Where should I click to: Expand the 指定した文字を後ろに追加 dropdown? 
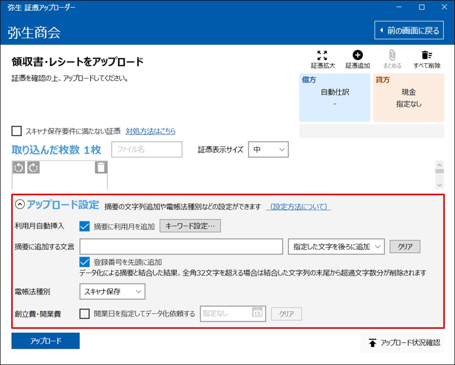tap(335, 247)
